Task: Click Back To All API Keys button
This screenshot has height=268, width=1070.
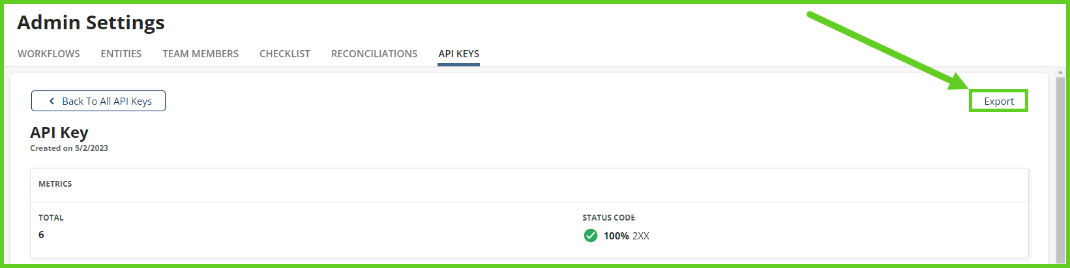Action: coord(98,101)
